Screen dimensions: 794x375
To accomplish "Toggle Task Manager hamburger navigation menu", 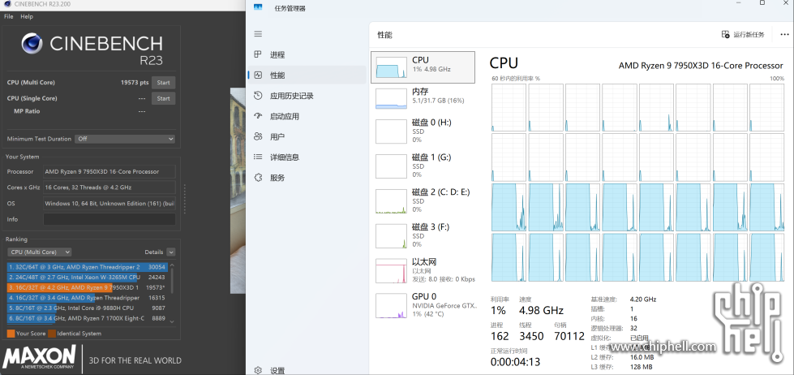I will click(x=258, y=34).
